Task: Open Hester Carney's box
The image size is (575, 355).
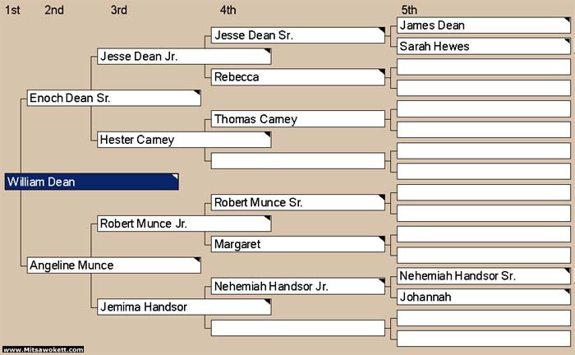Action: click(184, 140)
